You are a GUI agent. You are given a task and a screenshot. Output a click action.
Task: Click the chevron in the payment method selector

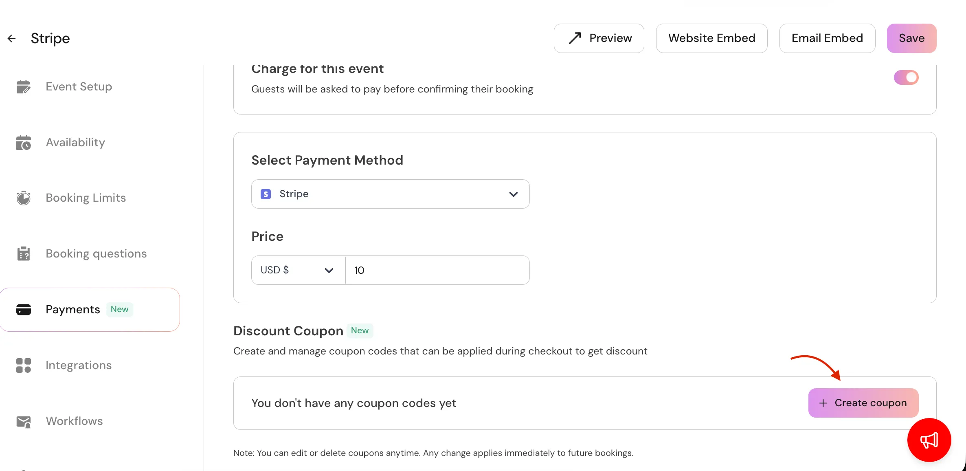click(514, 194)
